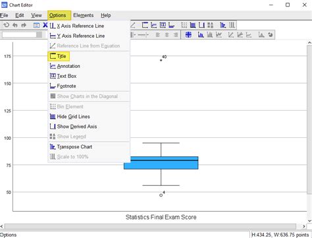Click the Add Interpolation Line toolbar icon
312x238 pixels.
coord(249,35)
